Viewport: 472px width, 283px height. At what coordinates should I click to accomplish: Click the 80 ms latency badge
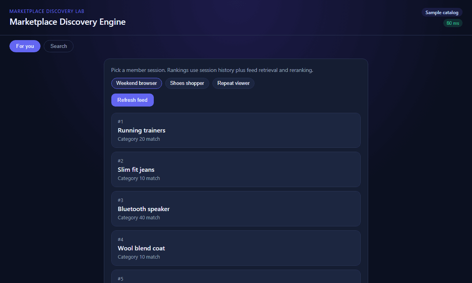453,23
